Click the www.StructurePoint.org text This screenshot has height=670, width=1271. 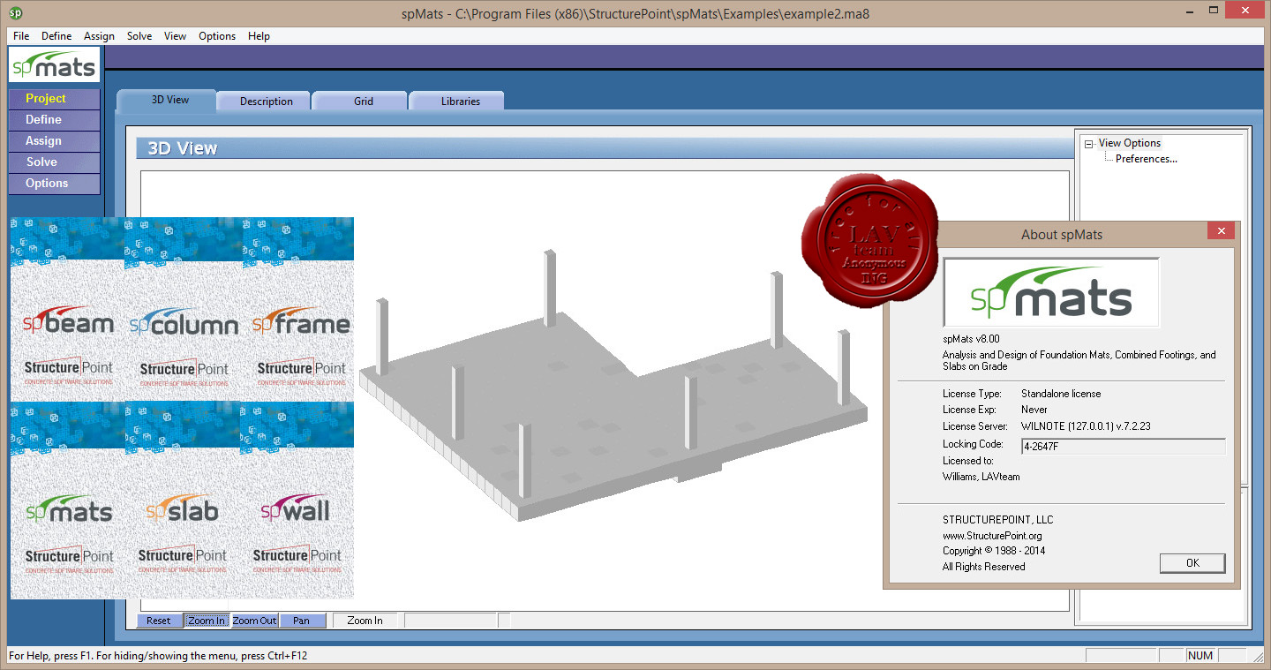point(992,536)
